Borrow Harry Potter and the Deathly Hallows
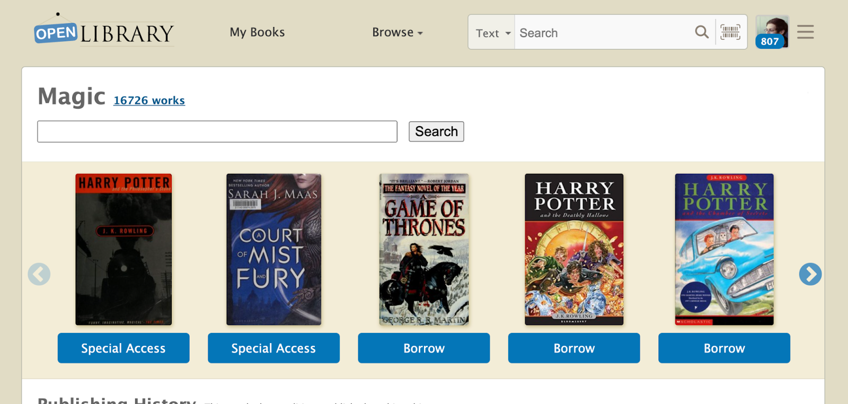Image resolution: width=848 pixels, height=404 pixels. [574, 348]
